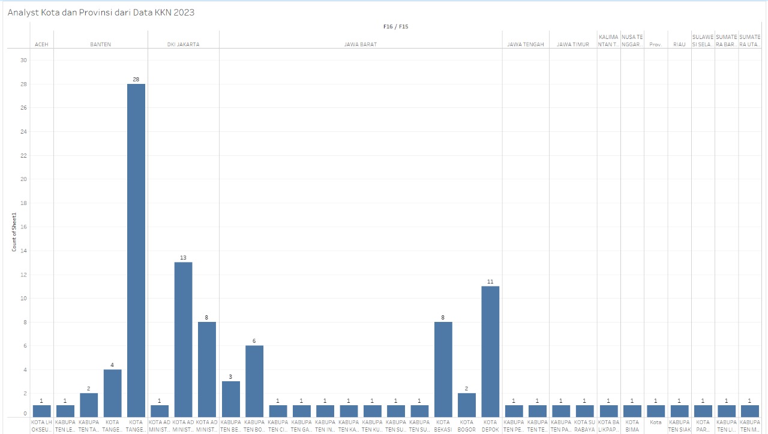Click the tallest bar labeled 28

pos(136,250)
